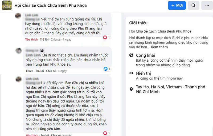Click the location pin icon
The height and width of the screenshot is (136, 213).
(x=131, y=89)
